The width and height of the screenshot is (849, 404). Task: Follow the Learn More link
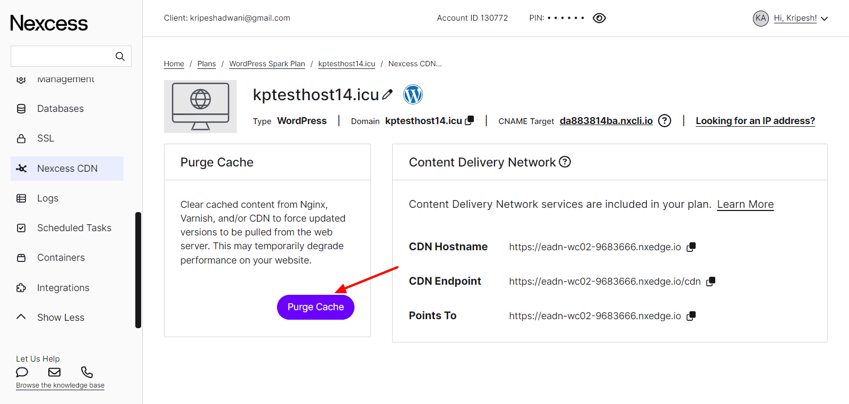(x=745, y=204)
